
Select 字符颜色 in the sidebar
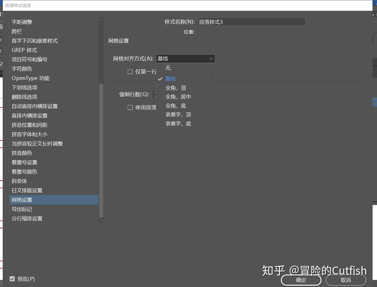pyautogui.click(x=22, y=69)
